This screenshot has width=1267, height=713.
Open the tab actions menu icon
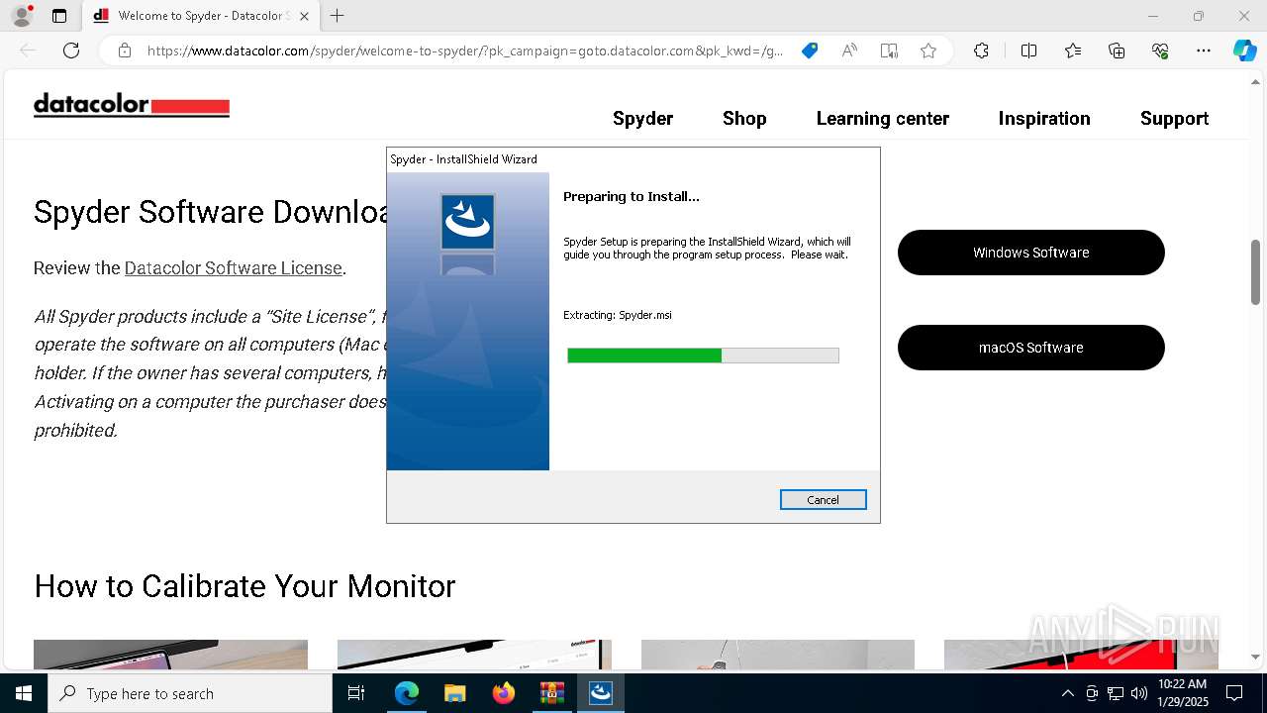coord(59,16)
